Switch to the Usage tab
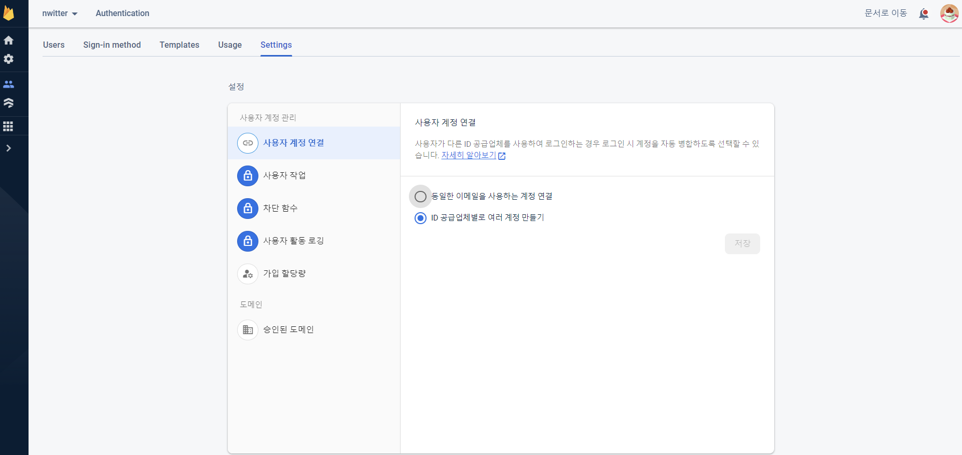This screenshot has width=962, height=455. 230,45
